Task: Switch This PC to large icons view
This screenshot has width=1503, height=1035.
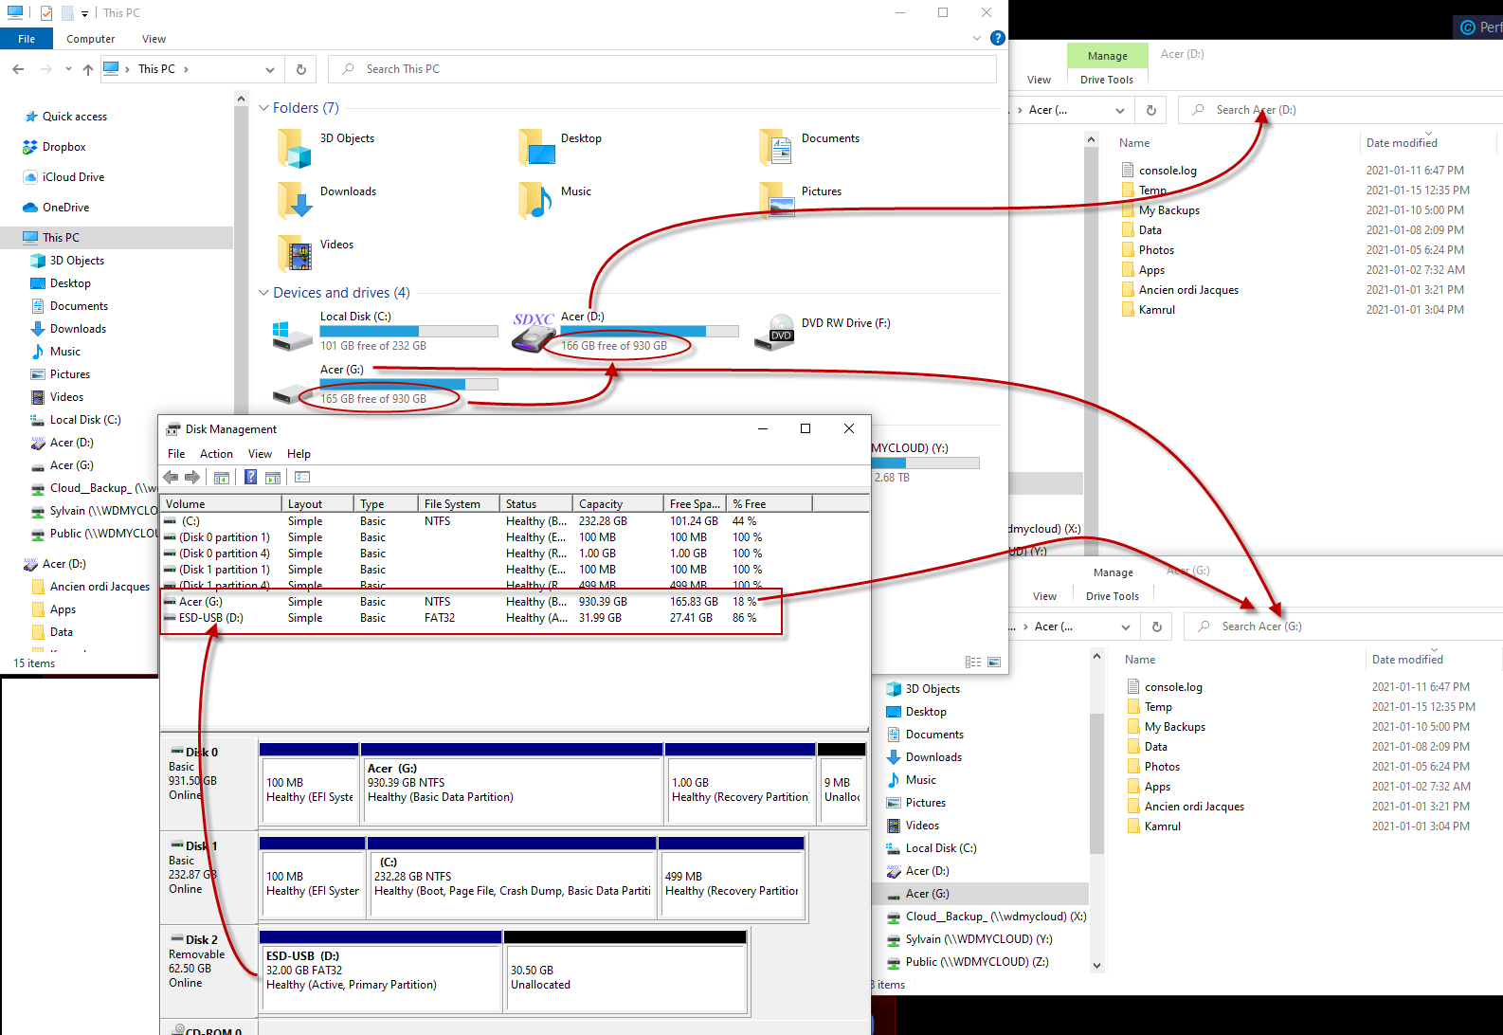Action: pos(994,663)
